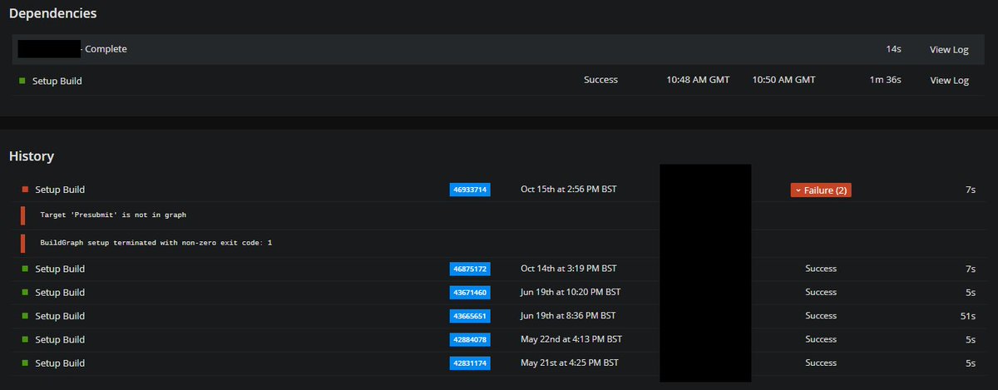Screen dimensions: 998x390
Task: Click the History heading
Action: pos(32,156)
